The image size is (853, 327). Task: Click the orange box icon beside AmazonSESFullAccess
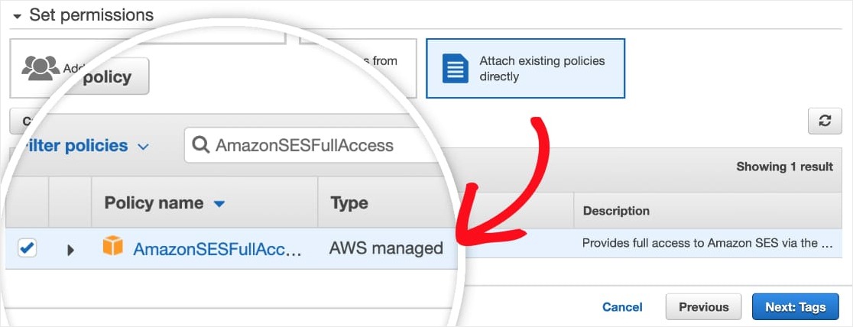point(112,246)
